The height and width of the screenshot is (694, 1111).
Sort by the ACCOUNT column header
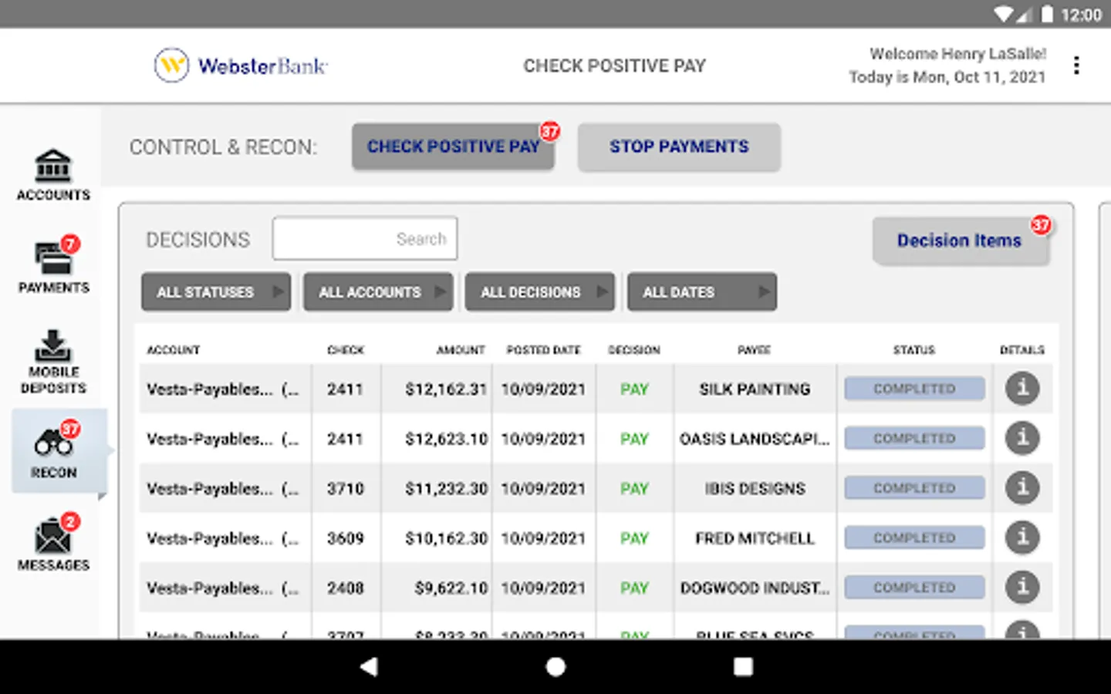tap(174, 350)
